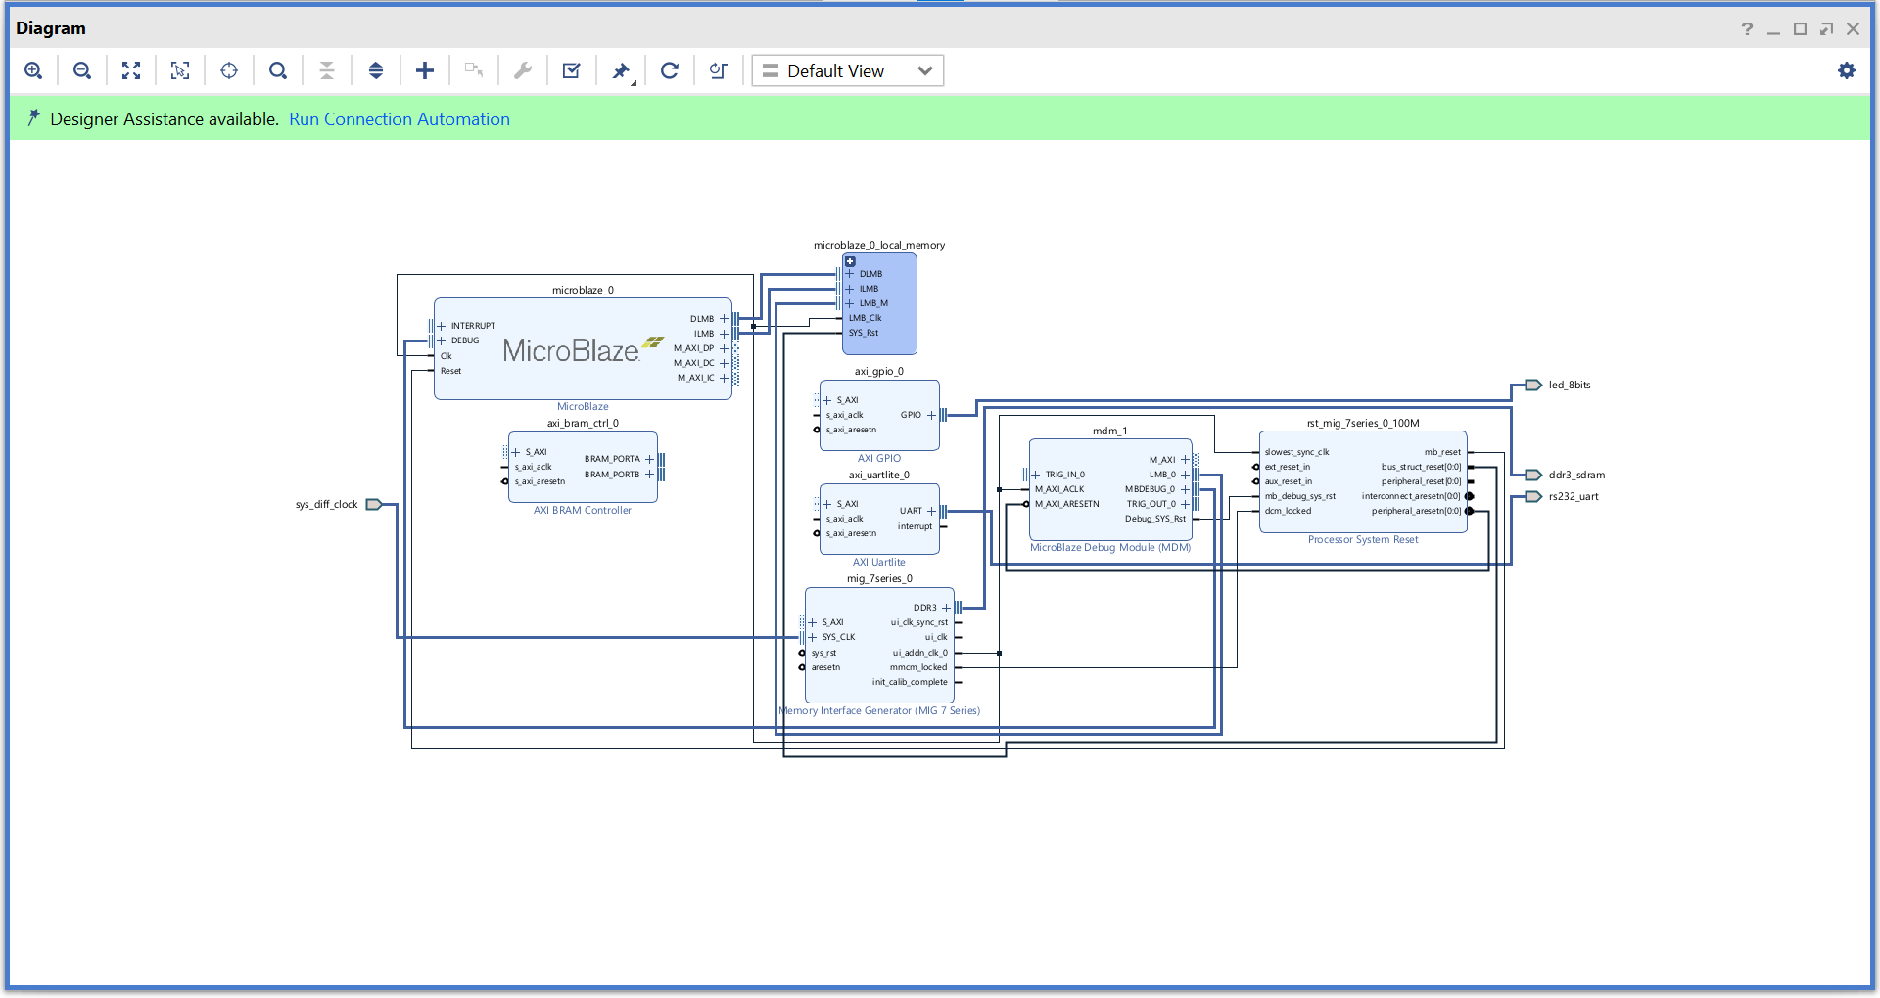Viewport: 1880px width, 998px height.
Task: Select the rs232_uart external port
Action: point(1534,497)
